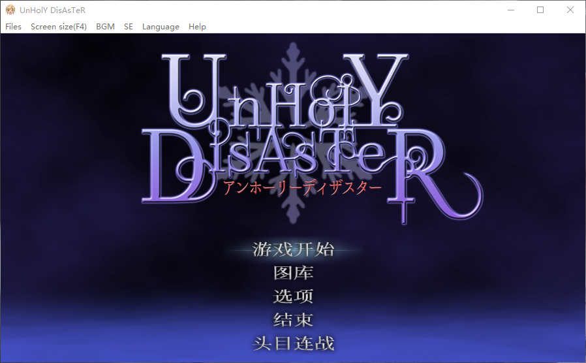The image size is (586, 363).
Task: Click the UnHolY DisAsTeR app icon in title bar
Action: 10,10
